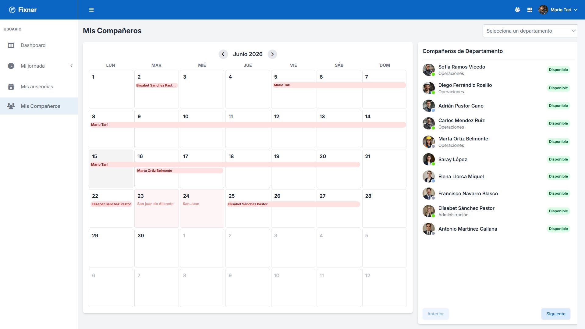Select day 18 in the calendar
The width and height of the screenshot is (585, 329).
click(248, 169)
